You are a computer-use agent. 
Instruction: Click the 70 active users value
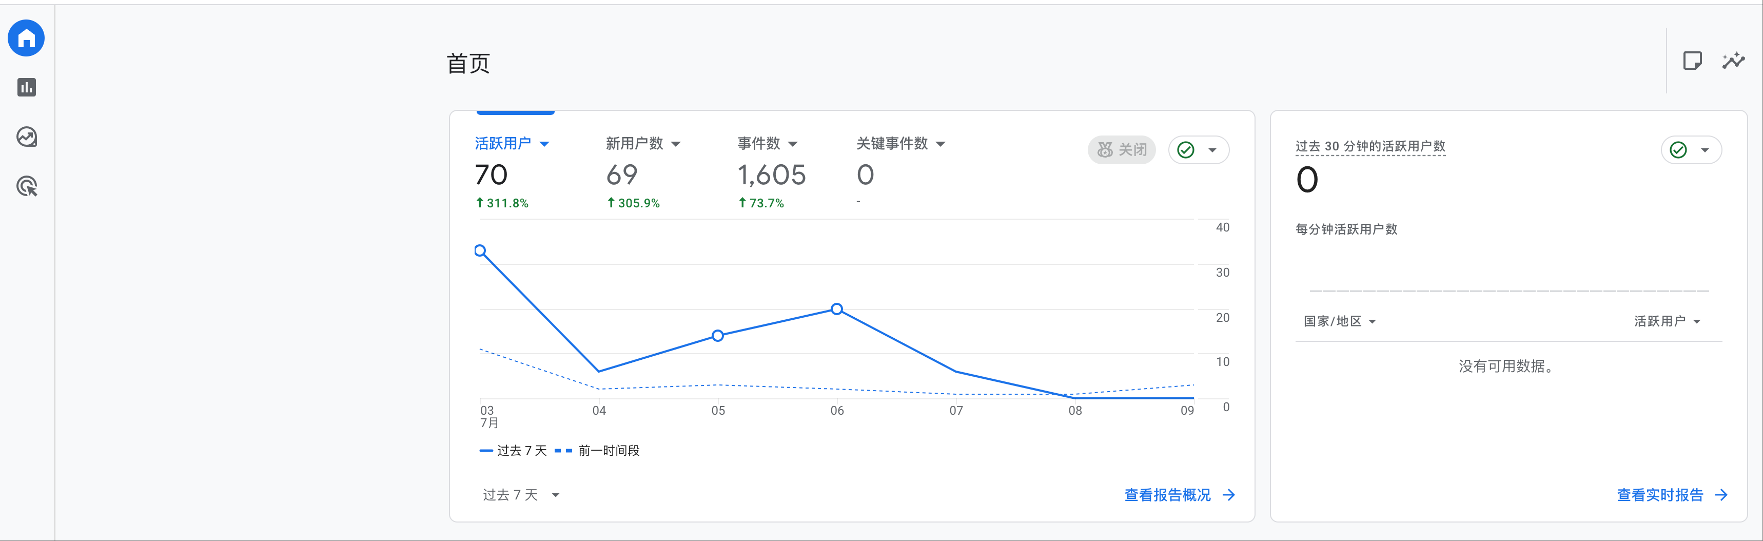pos(492,175)
